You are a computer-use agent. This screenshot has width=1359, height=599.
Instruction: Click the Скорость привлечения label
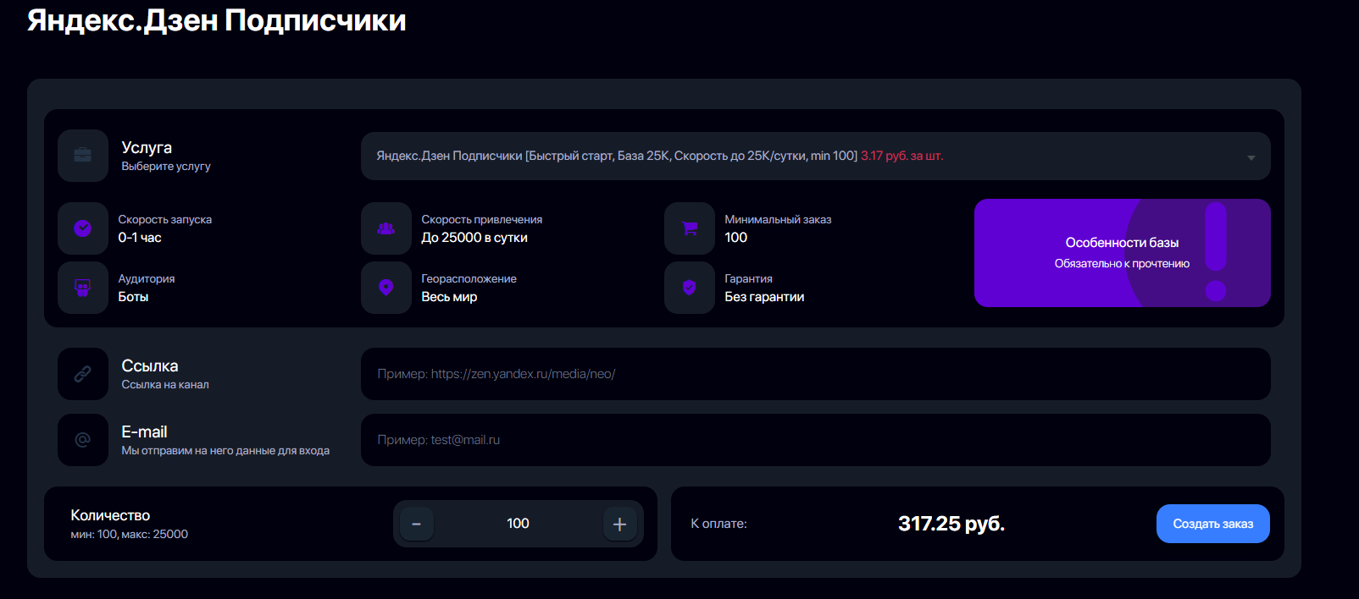pyautogui.click(x=482, y=219)
